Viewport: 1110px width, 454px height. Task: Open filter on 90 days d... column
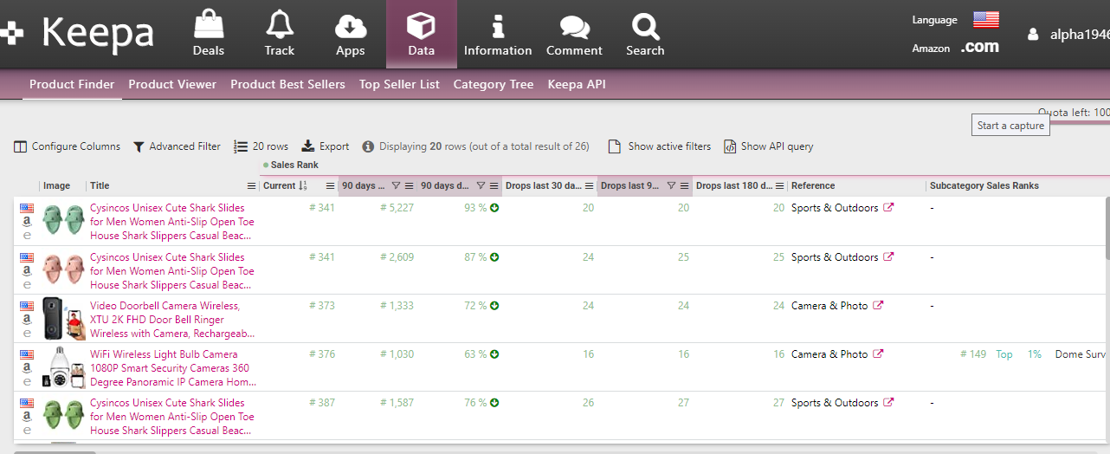[481, 185]
